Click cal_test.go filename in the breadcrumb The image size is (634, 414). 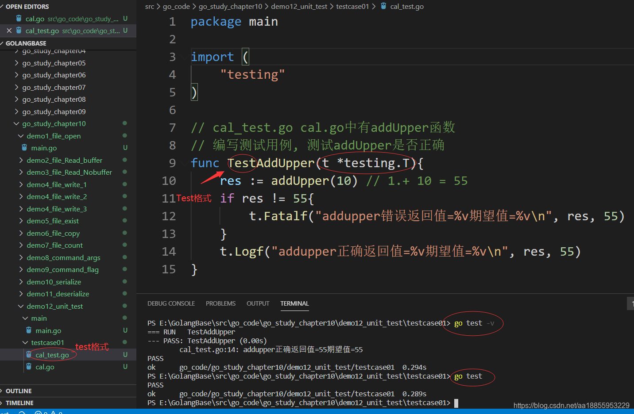[407, 6]
